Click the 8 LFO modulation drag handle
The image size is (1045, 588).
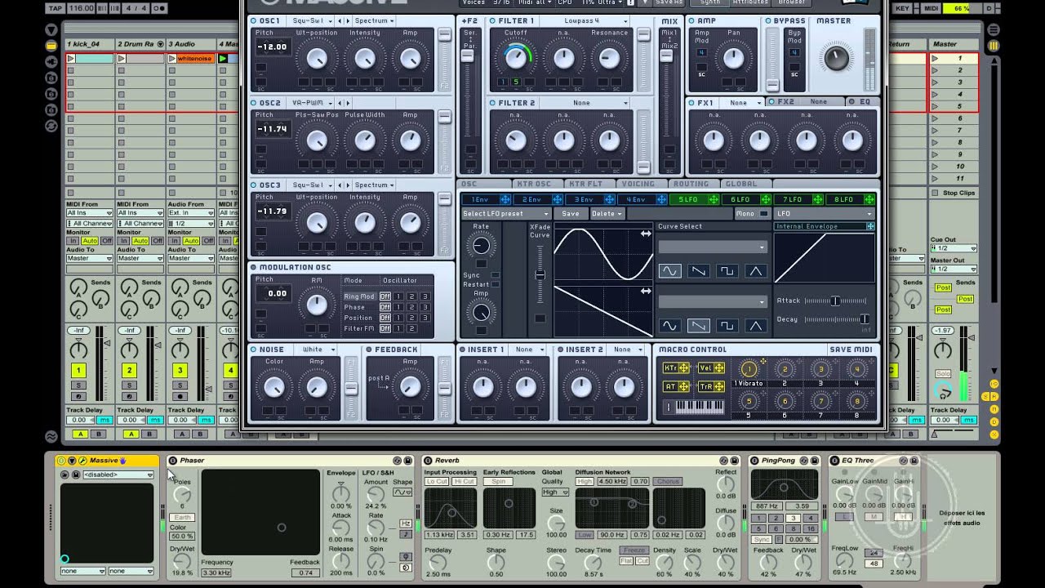(x=869, y=199)
